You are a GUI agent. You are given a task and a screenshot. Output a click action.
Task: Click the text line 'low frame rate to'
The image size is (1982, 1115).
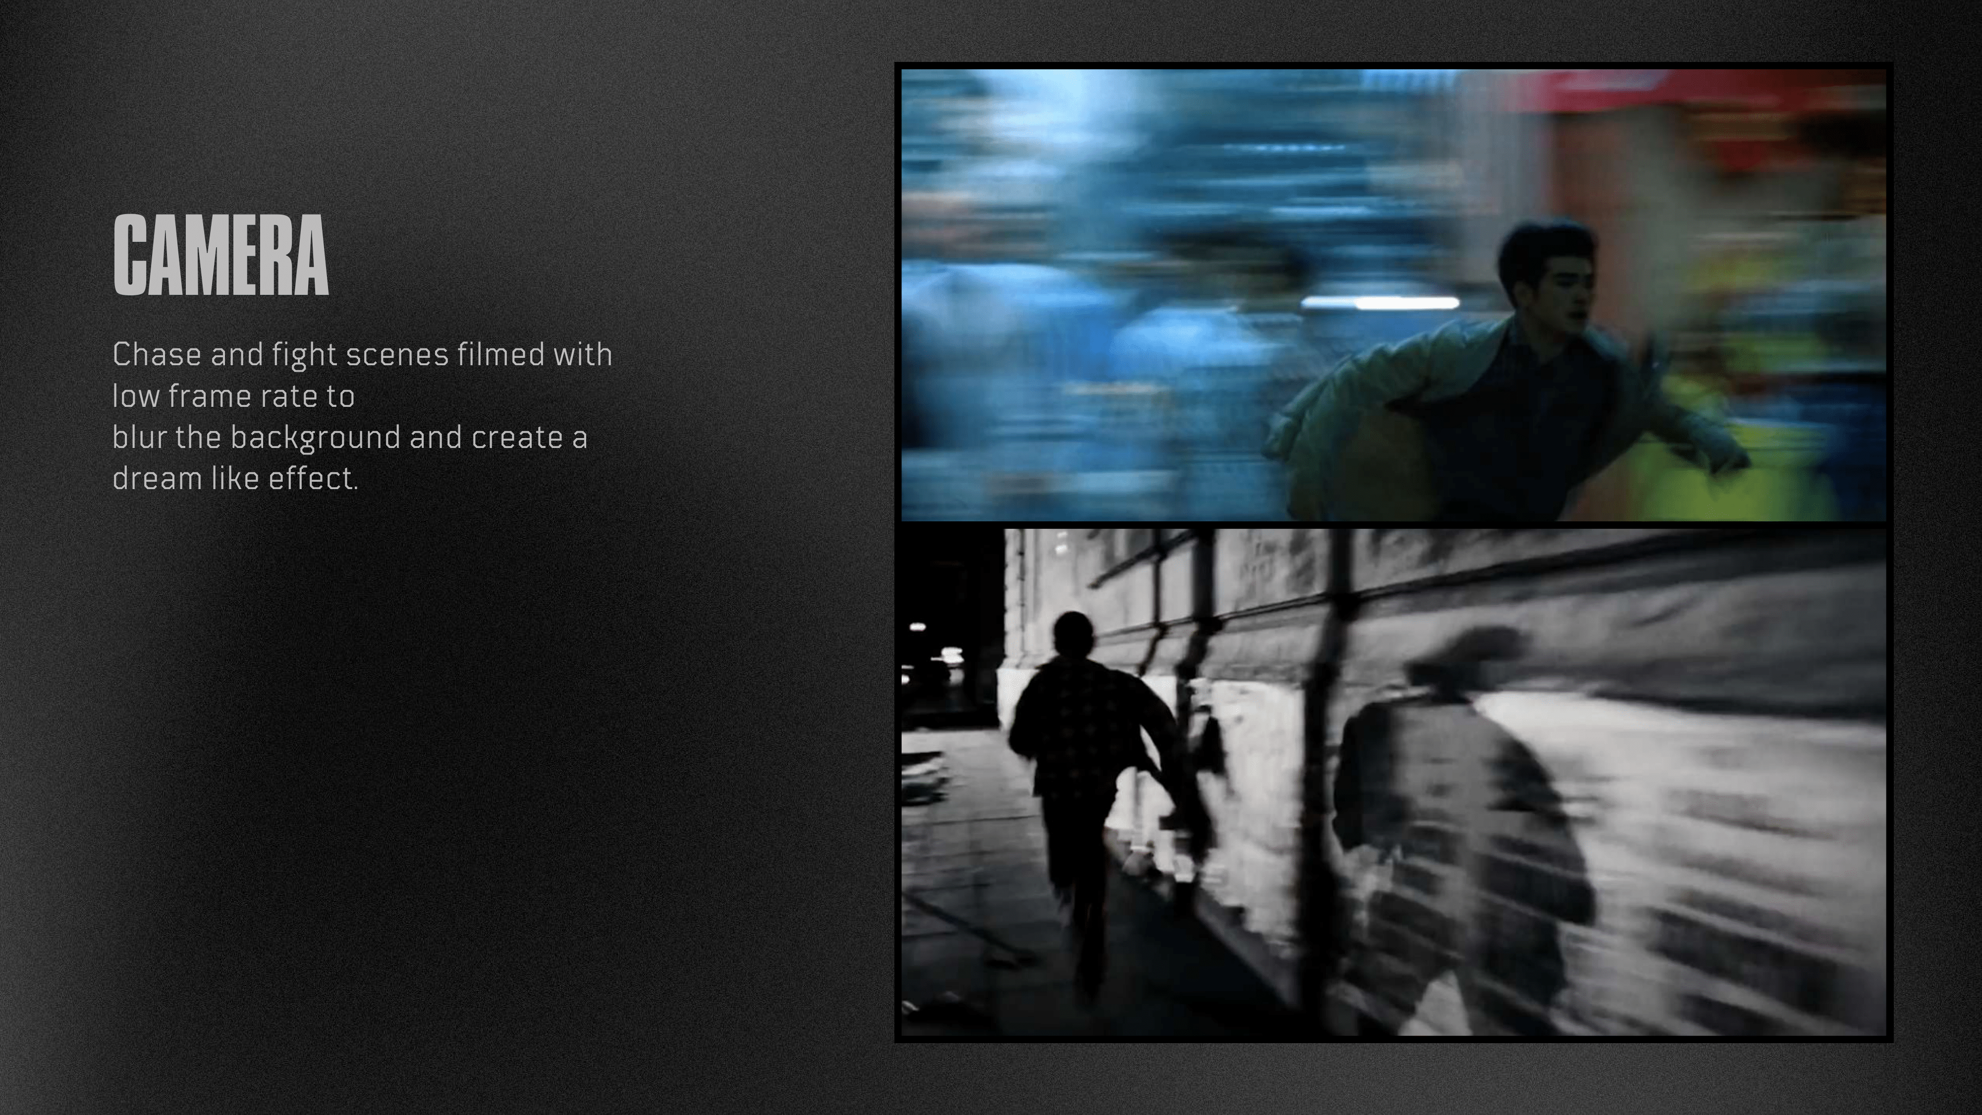coord(233,396)
